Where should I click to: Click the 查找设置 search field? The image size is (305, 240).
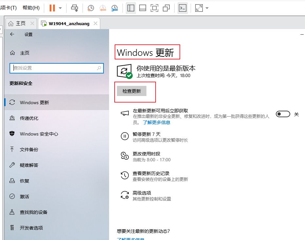tap(54, 68)
